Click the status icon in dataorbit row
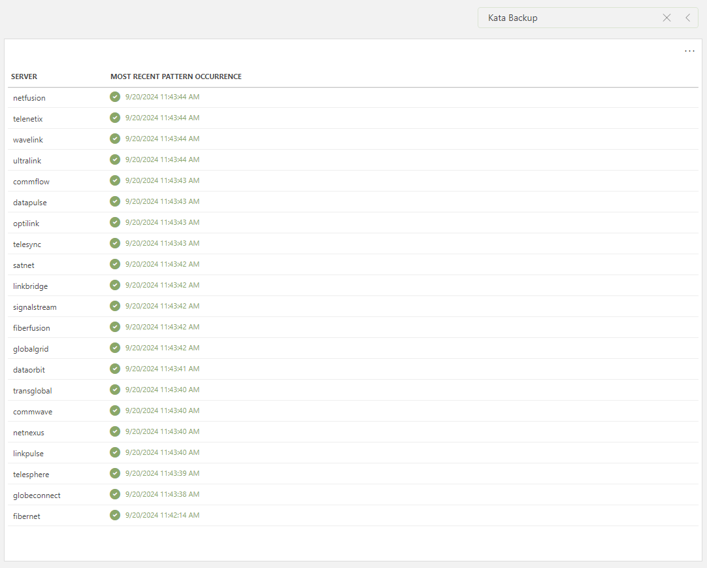The width and height of the screenshot is (707, 568). (x=115, y=369)
